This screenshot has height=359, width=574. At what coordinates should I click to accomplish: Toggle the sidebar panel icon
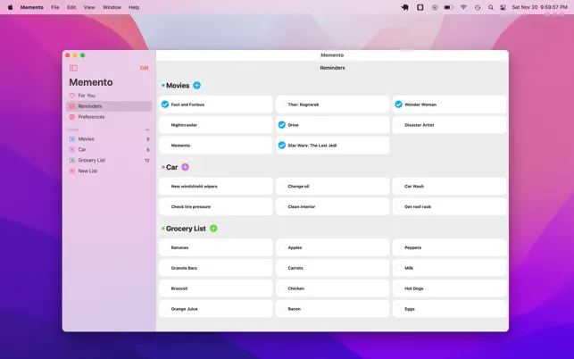pyautogui.click(x=73, y=68)
